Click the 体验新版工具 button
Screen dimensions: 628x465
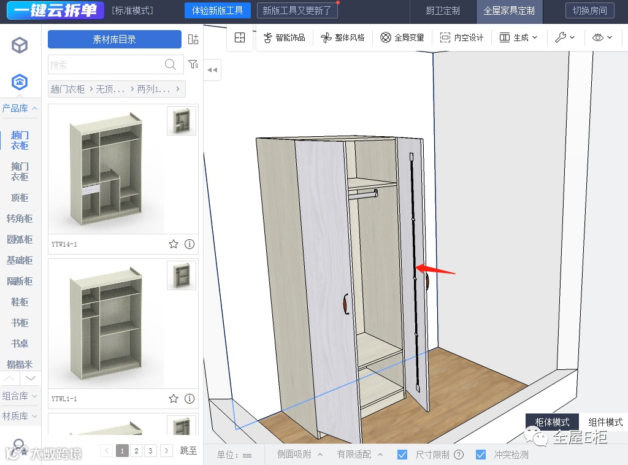click(218, 10)
